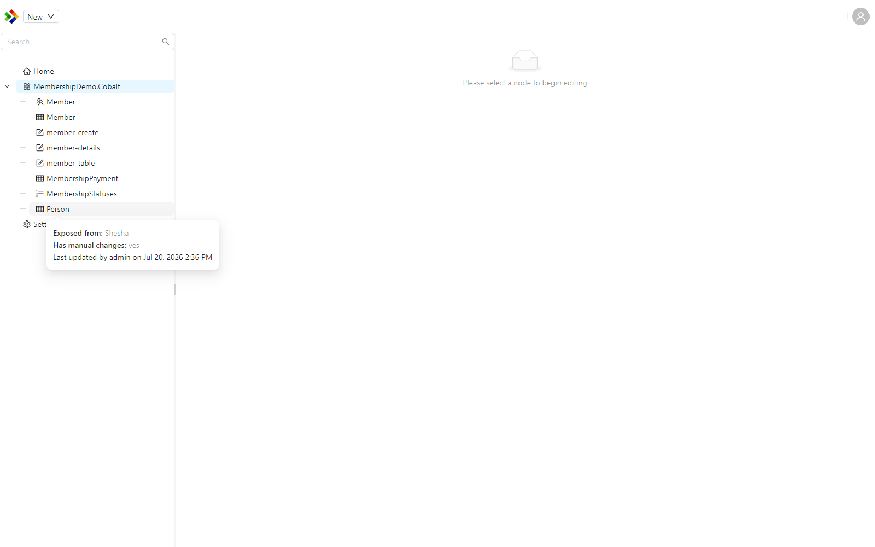Click the Shesha colorful logo icon
The height and width of the screenshot is (547, 875).
[11, 16]
